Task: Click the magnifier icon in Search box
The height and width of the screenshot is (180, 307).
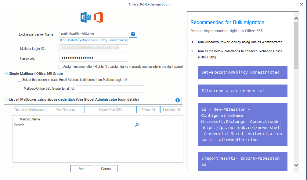Action: pos(137,125)
